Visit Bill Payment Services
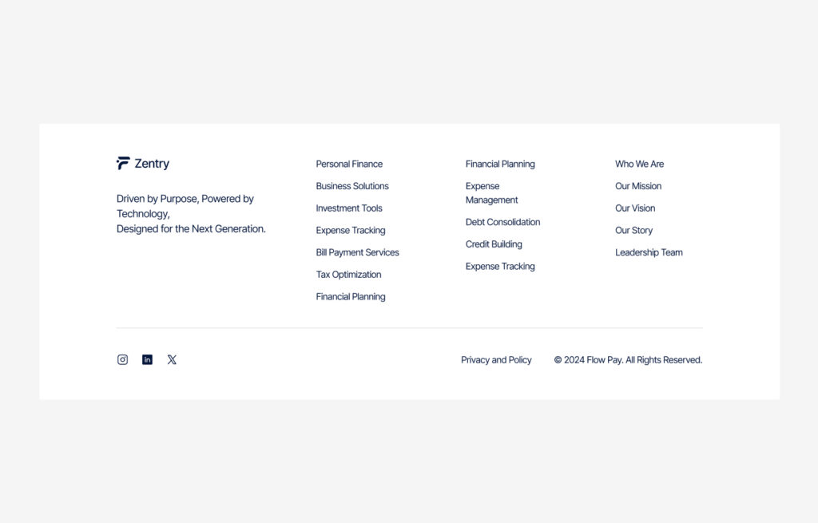 click(357, 252)
